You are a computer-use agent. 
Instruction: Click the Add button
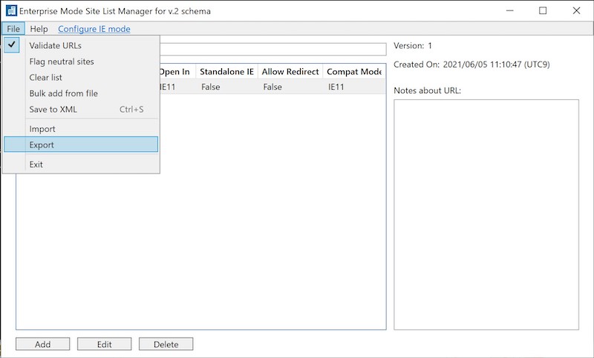click(x=43, y=344)
